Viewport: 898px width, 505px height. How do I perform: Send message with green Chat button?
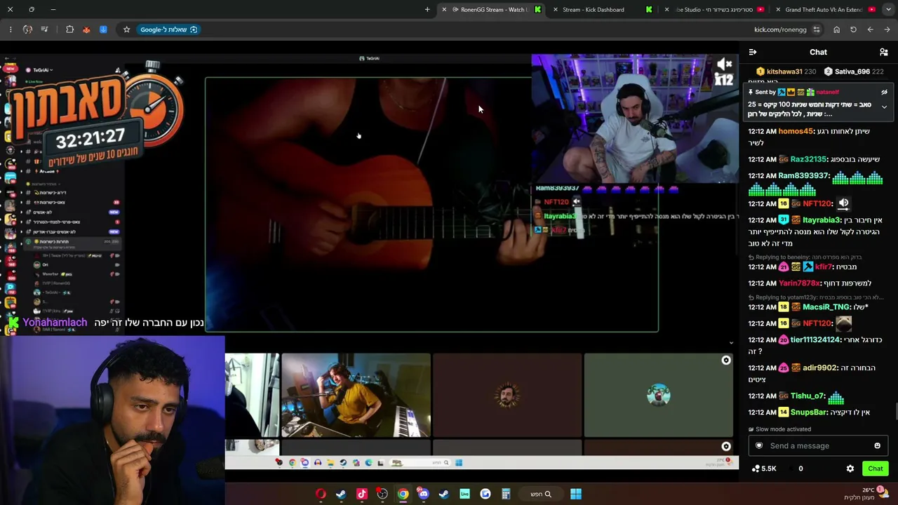pos(875,469)
